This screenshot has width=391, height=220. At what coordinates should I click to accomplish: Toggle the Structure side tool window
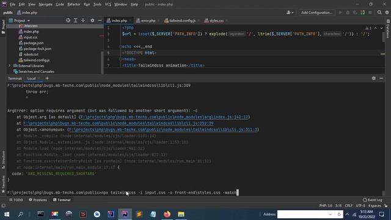coord(3,160)
